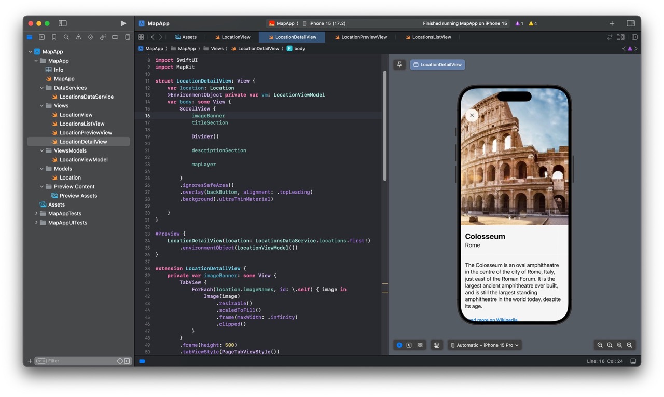
Task: Collapse the DataServices folder
Action: coord(42,88)
